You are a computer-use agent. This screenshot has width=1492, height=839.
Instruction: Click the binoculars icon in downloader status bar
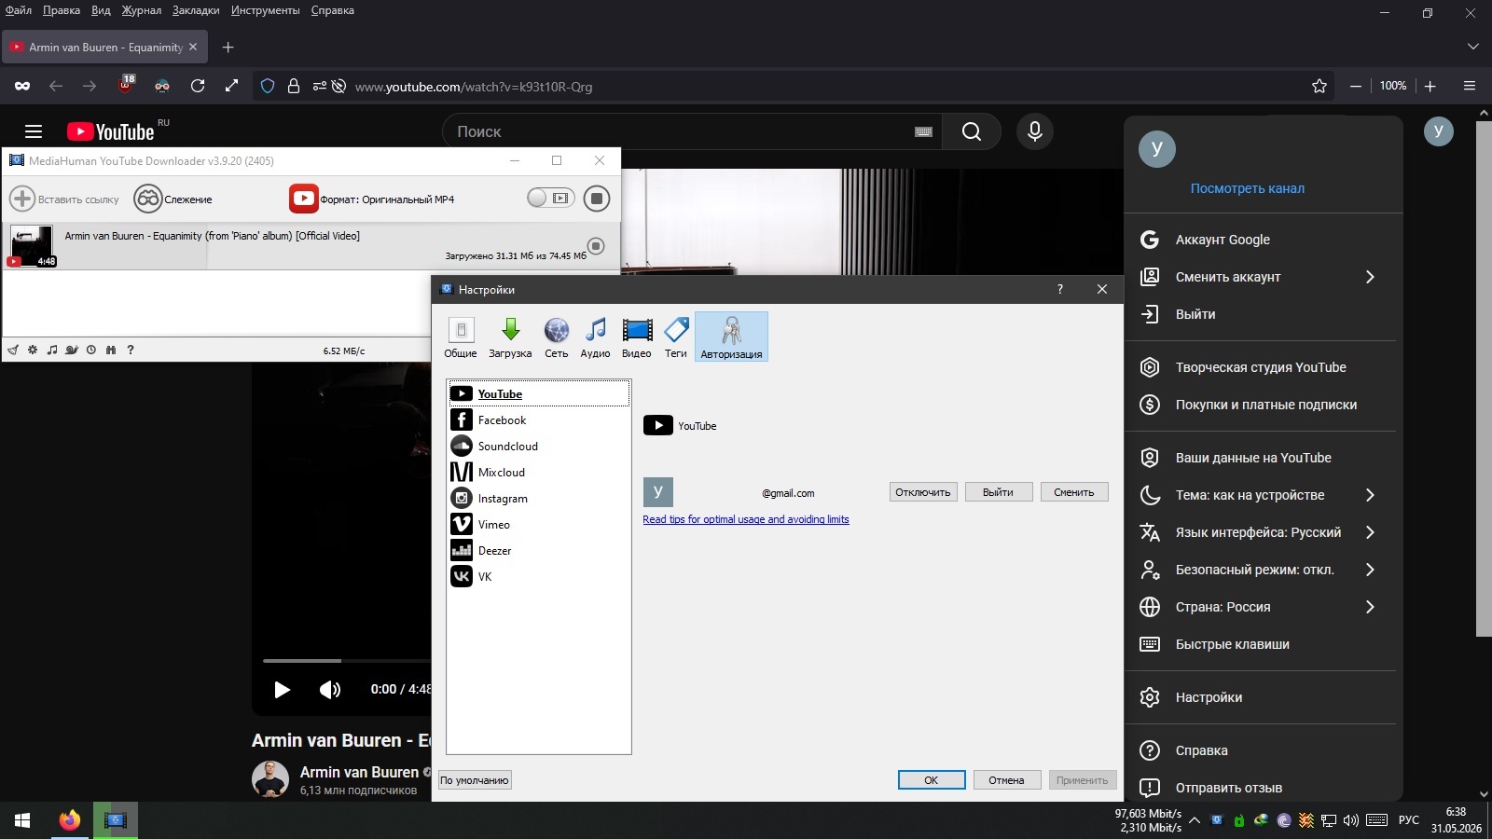point(111,351)
